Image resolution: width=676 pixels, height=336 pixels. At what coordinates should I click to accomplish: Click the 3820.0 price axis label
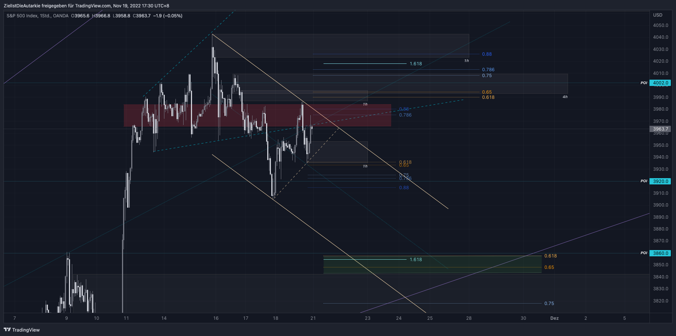[x=661, y=301]
